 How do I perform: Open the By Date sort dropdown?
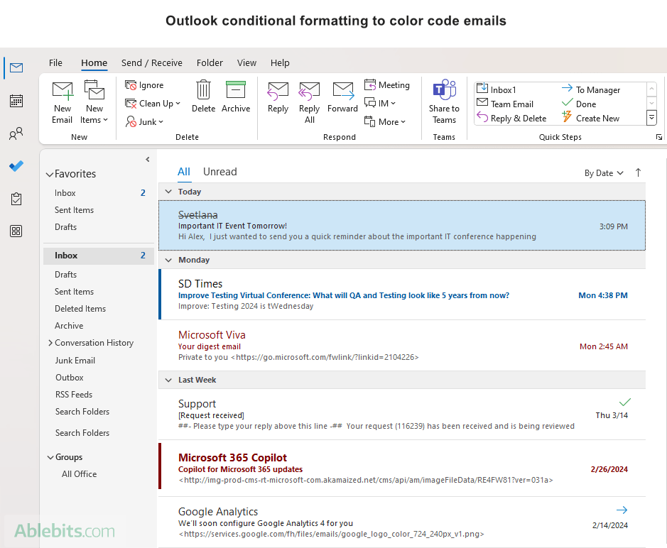click(604, 173)
